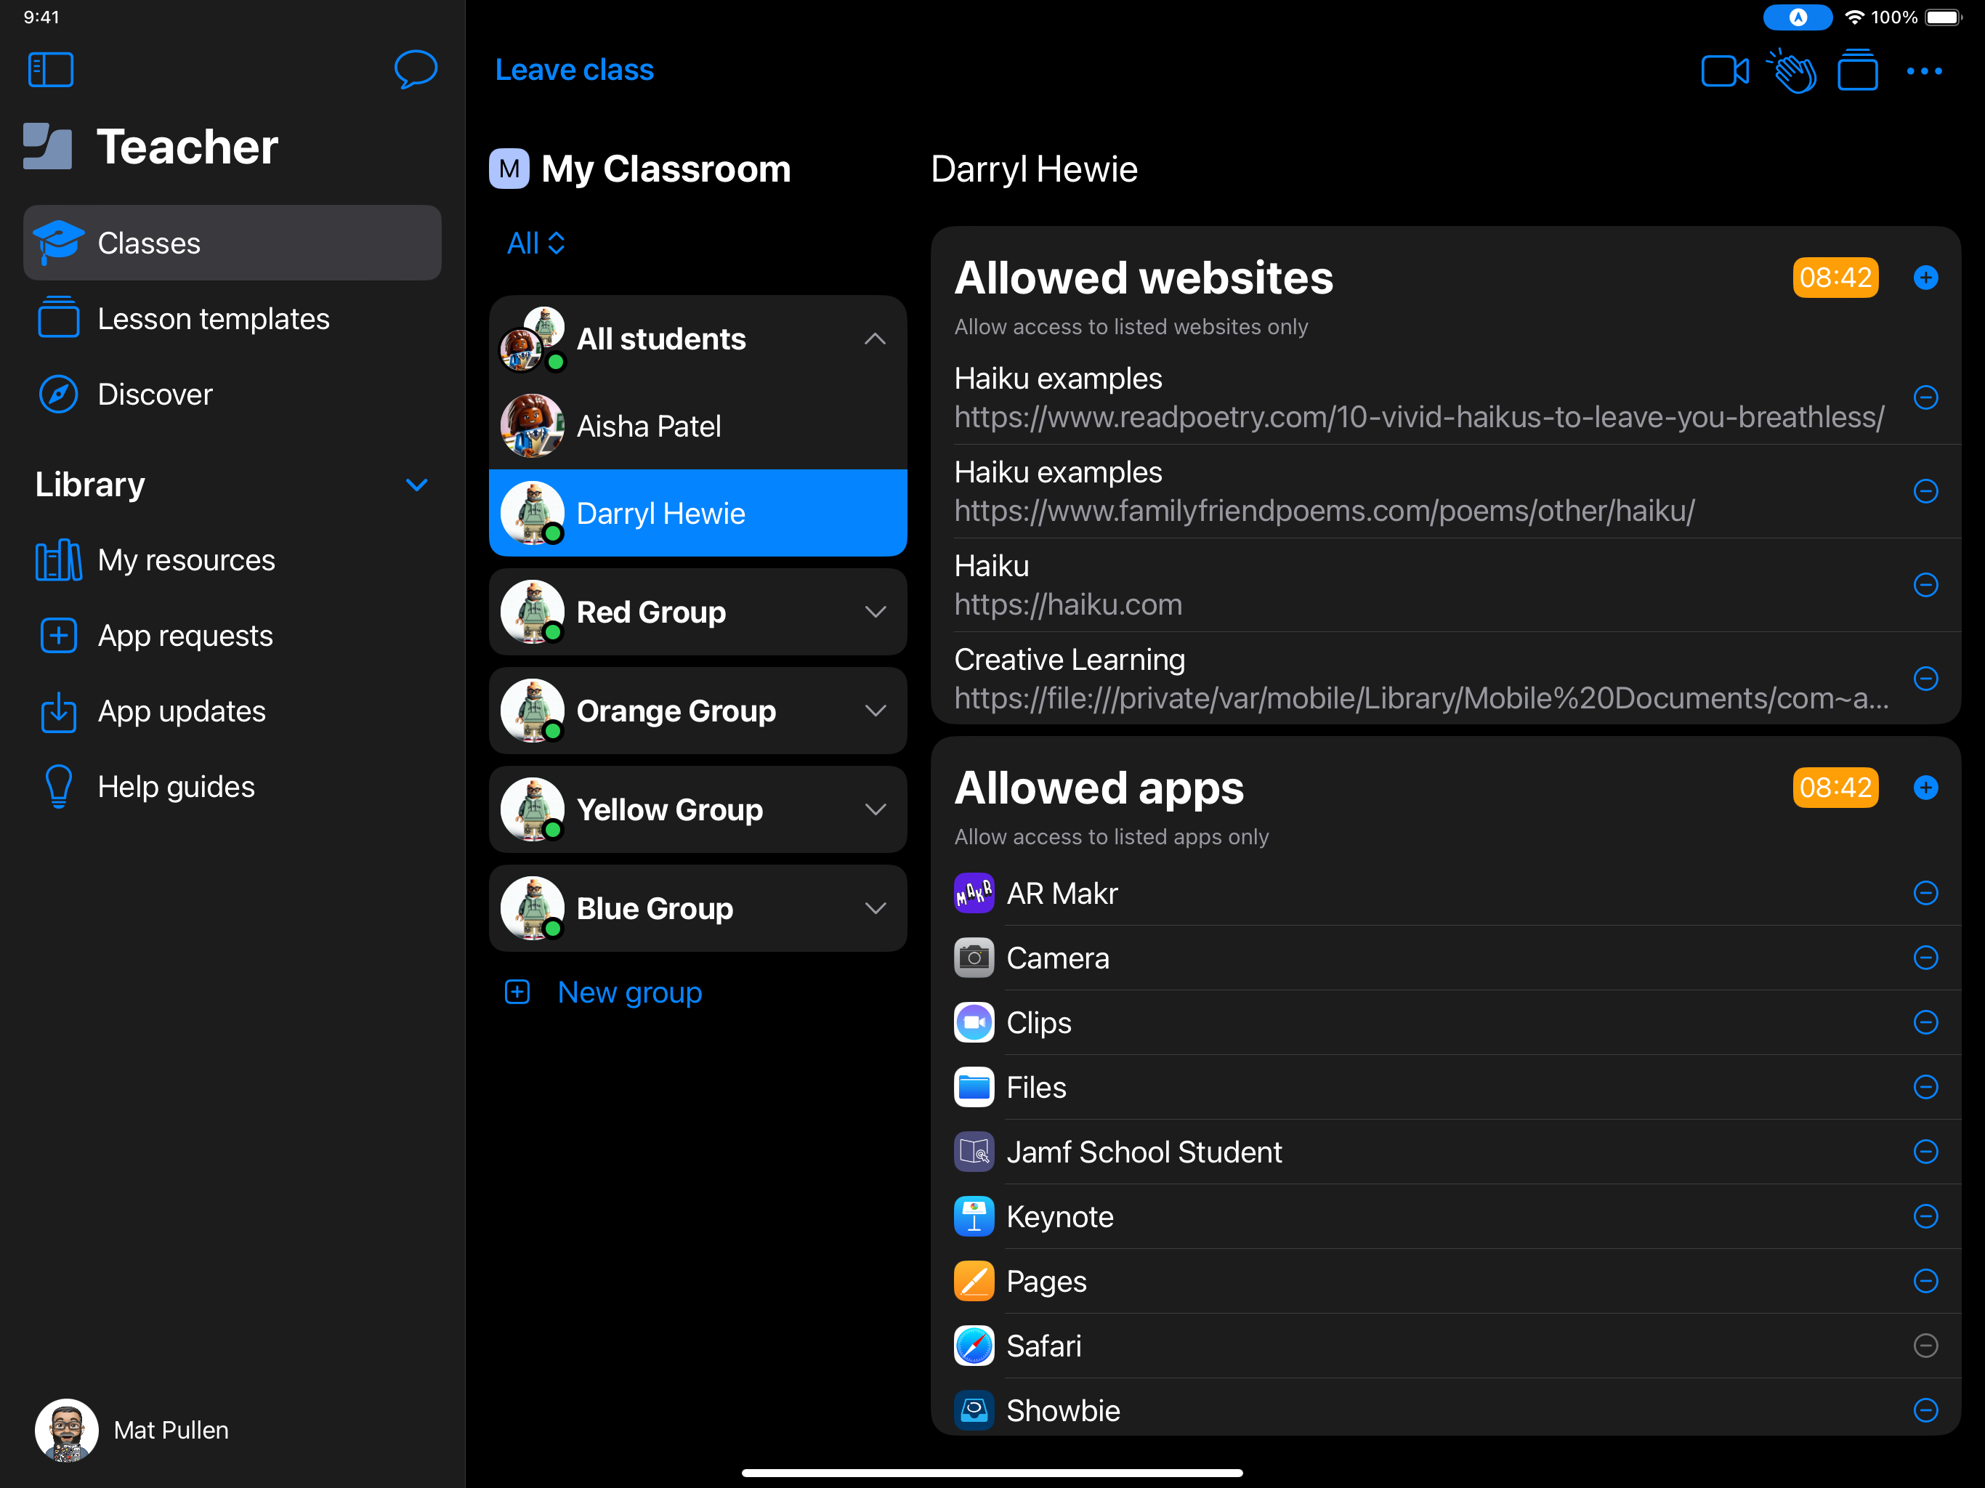Screen dimensions: 1985x1488
Task: Go to Discover section
Action: tap(154, 394)
